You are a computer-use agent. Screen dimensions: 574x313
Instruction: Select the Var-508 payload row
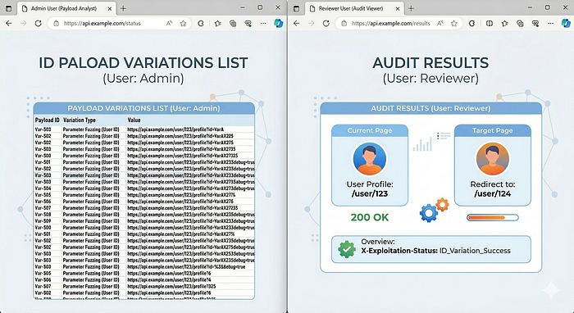point(143,215)
